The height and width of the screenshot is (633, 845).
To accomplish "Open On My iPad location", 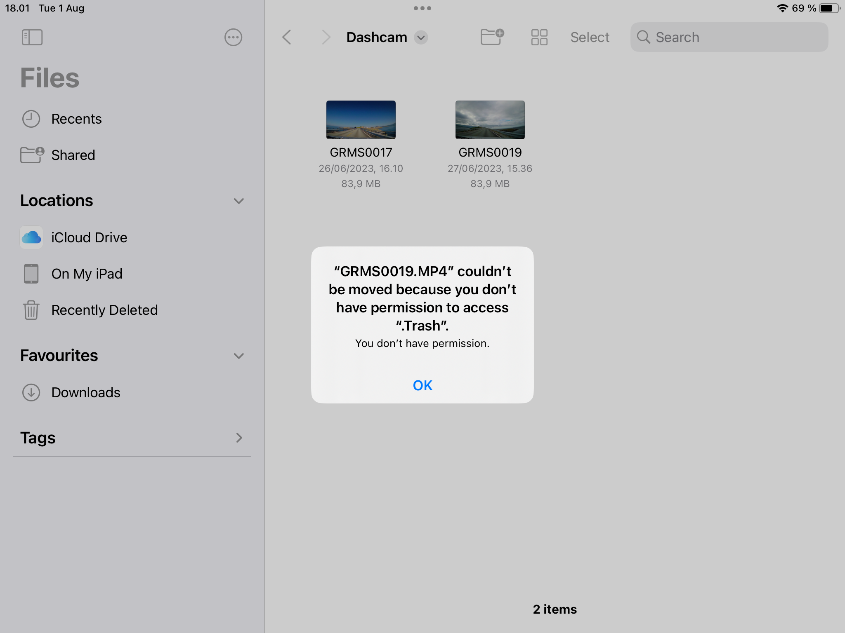I will pos(87,274).
